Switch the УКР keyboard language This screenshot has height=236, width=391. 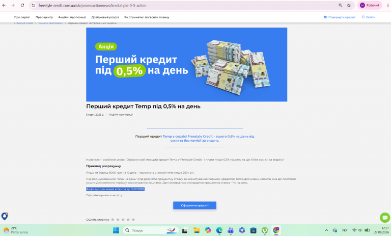tap(345, 230)
